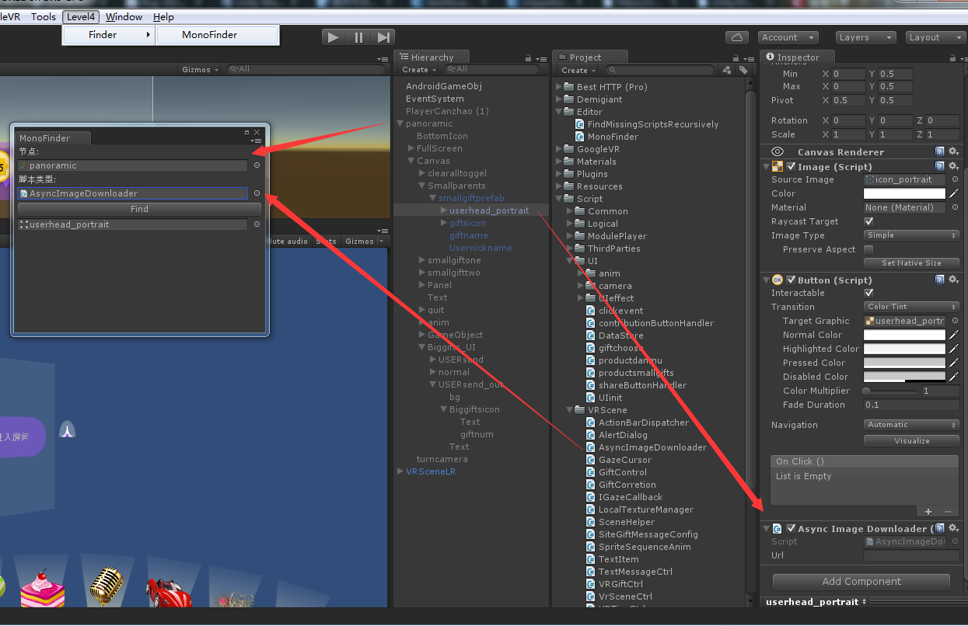Click the Project search field
This screenshot has width=968, height=626.
click(x=661, y=70)
